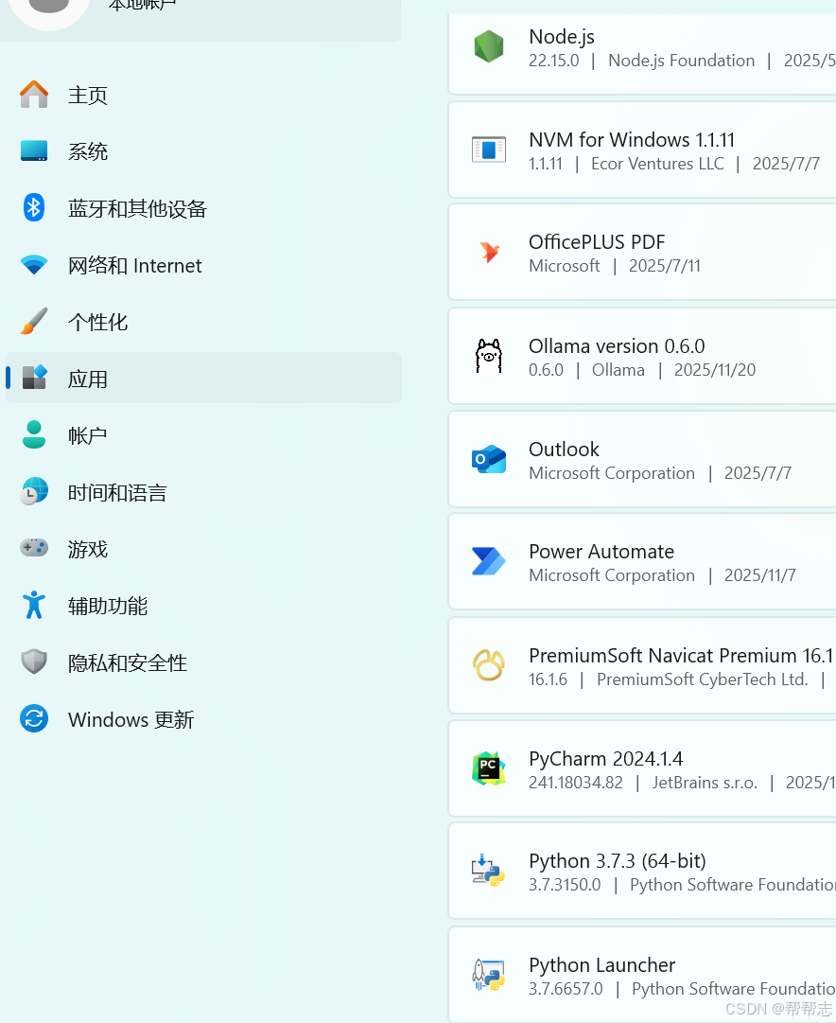Click the Navicat Premium icon
Screen dimensions: 836x1023
coord(488,665)
